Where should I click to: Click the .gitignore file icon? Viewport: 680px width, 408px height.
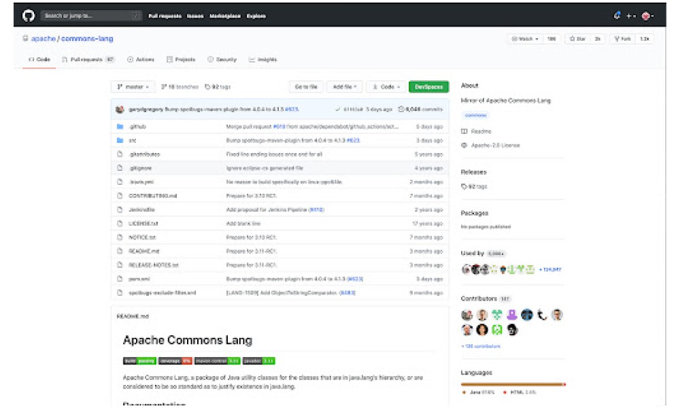120,168
